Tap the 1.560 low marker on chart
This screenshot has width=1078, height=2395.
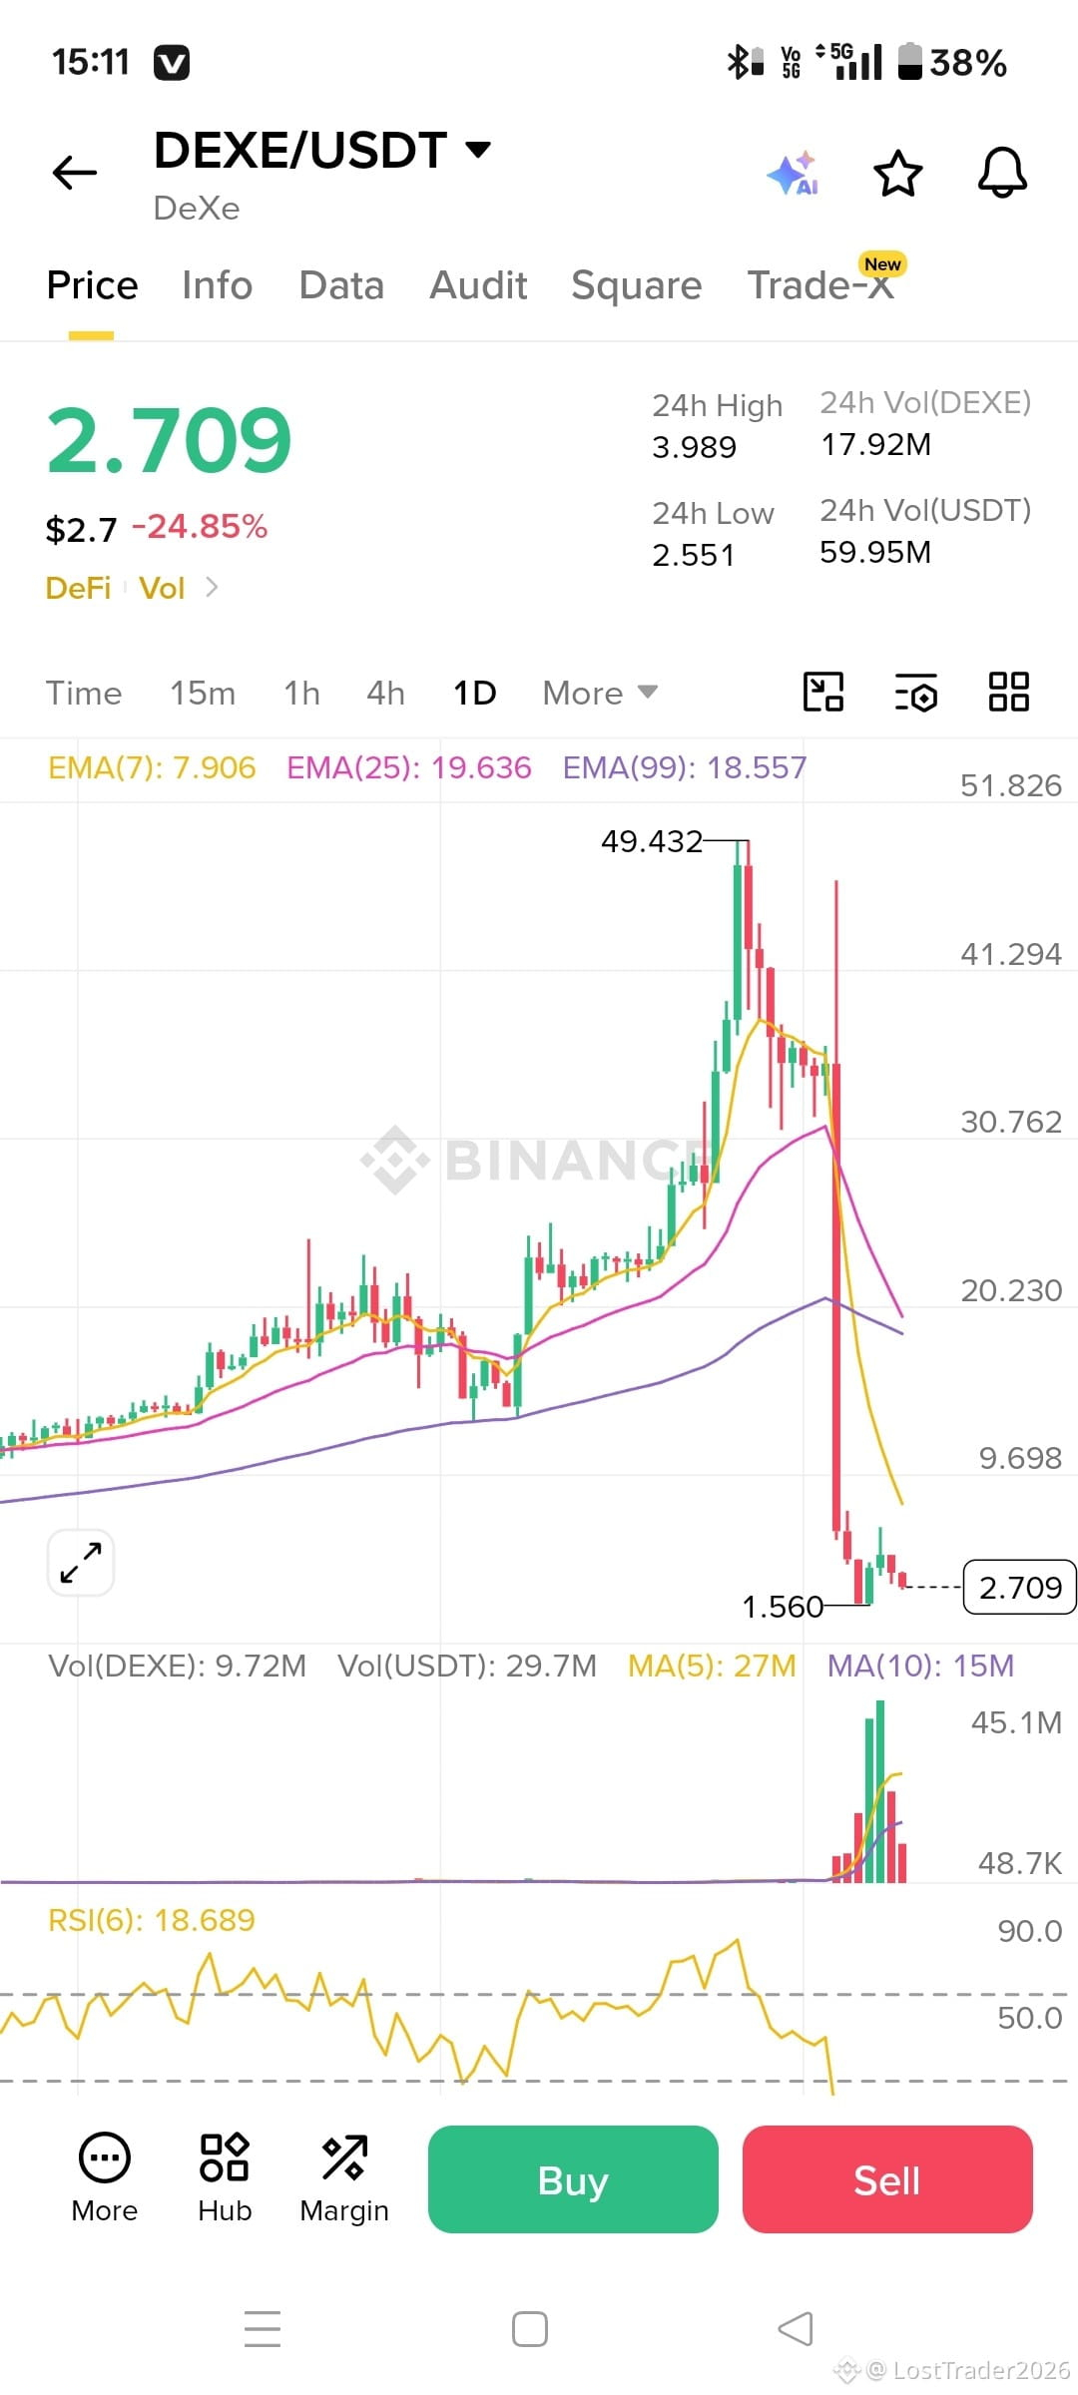tap(783, 1607)
